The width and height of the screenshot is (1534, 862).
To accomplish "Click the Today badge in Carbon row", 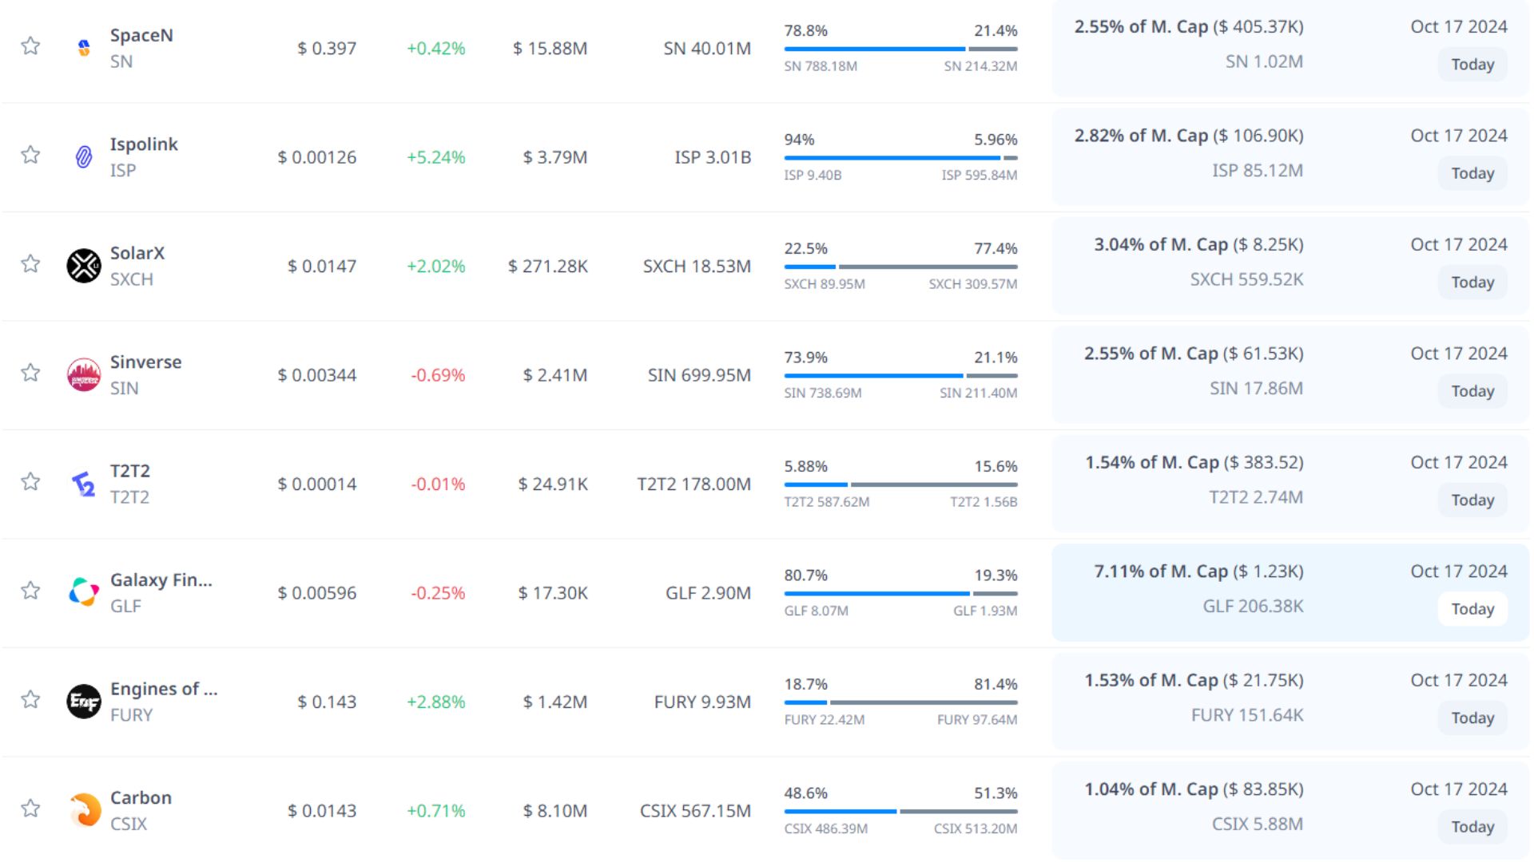I will (1472, 827).
